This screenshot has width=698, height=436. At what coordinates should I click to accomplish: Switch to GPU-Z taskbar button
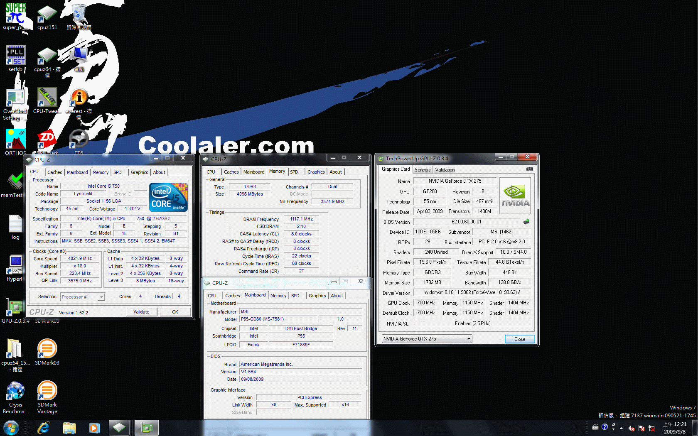coord(146,428)
